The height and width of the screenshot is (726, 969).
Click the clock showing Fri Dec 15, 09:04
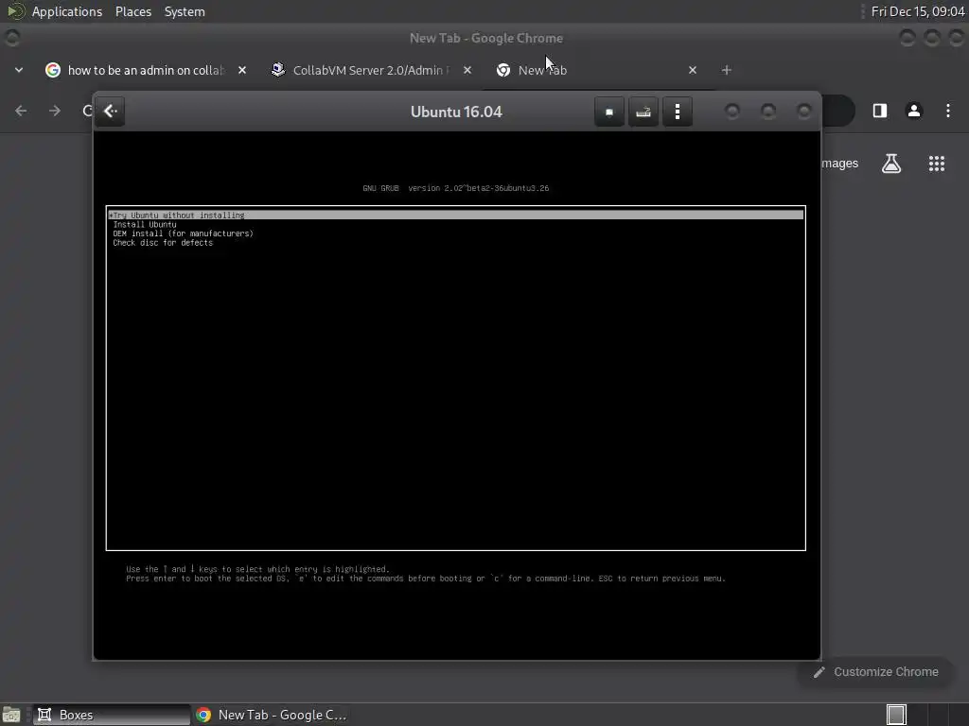[x=918, y=11]
